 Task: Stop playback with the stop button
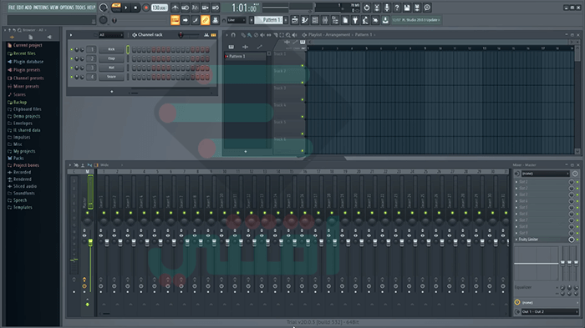point(135,8)
